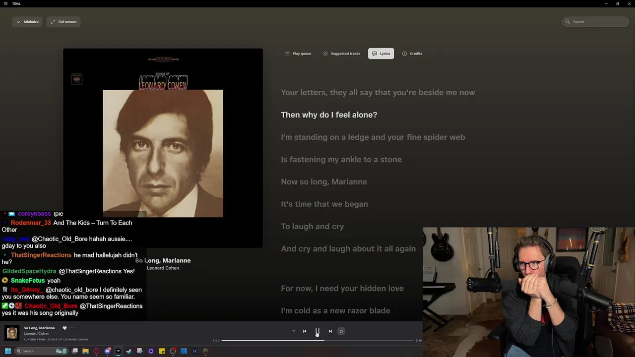The image size is (635, 357).
Task: Open File Explorer from the taskbar
Action: tap(86, 351)
